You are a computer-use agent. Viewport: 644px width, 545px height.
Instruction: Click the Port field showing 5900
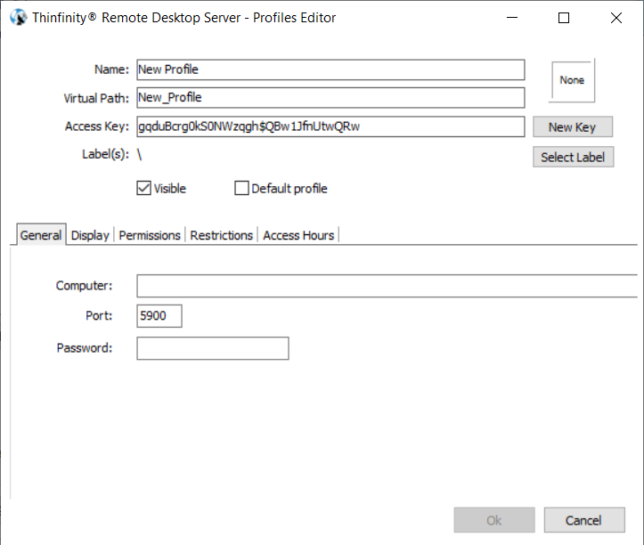tap(159, 316)
